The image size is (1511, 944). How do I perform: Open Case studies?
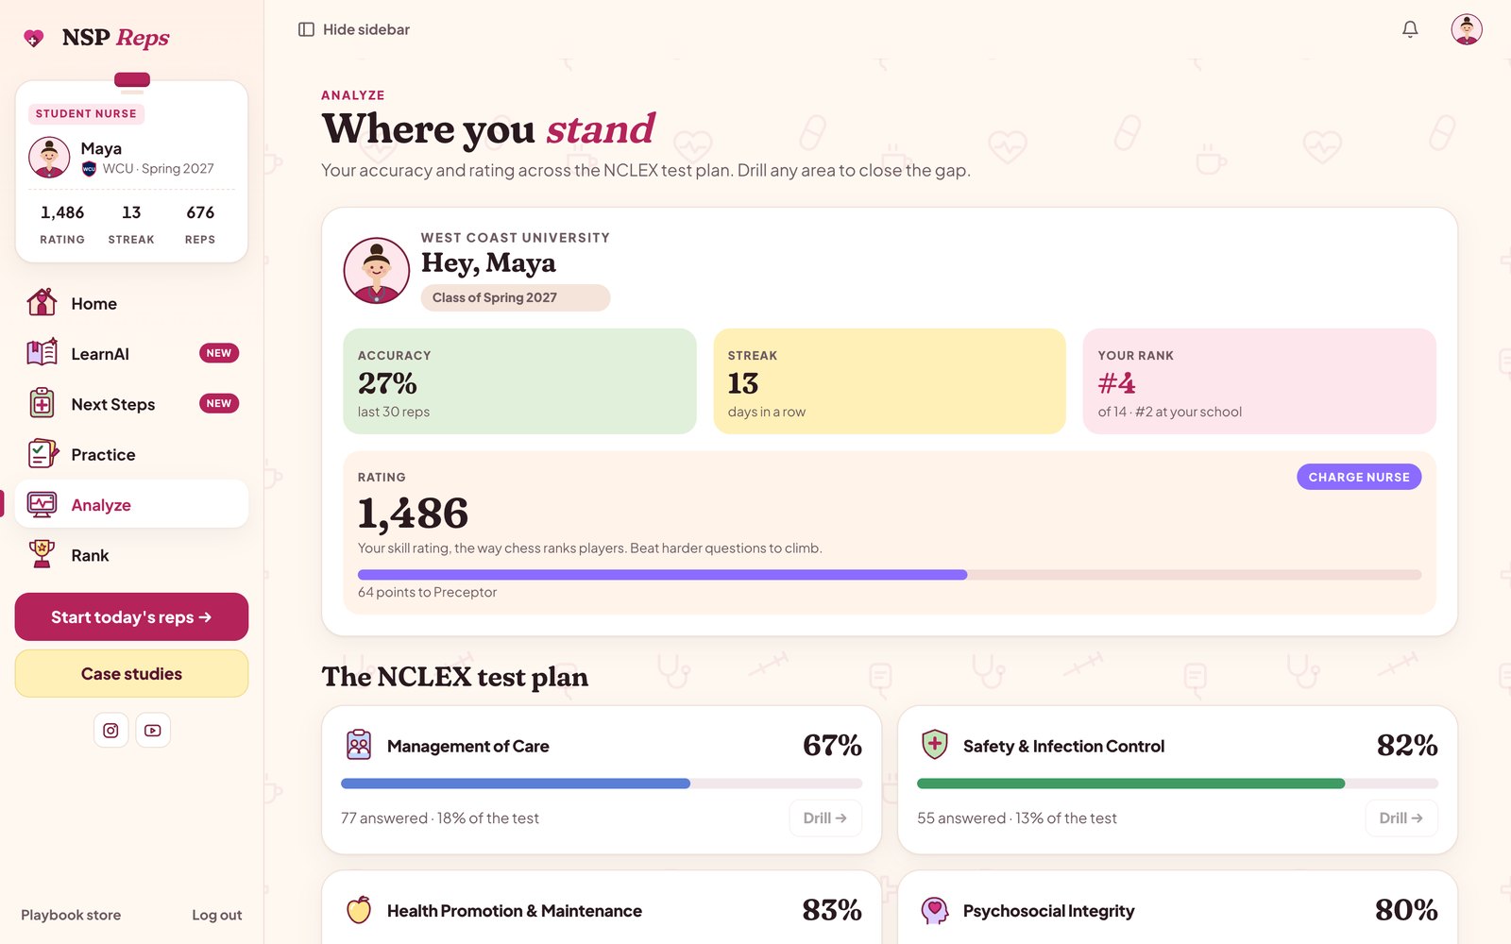(x=131, y=673)
